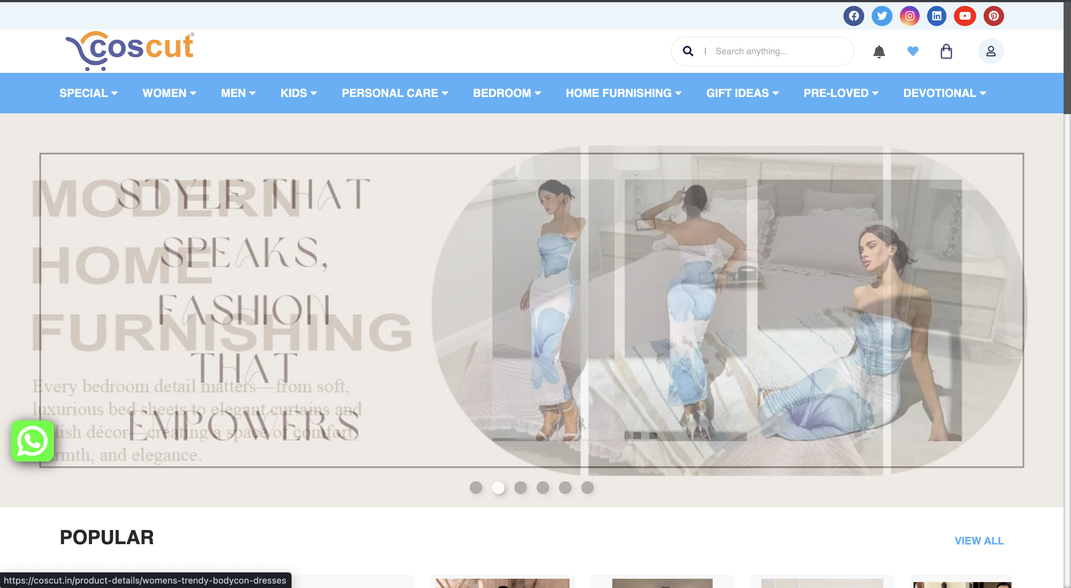Image resolution: width=1071 pixels, height=588 pixels.
Task: Open the LinkedIn social icon
Action: (x=937, y=16)
